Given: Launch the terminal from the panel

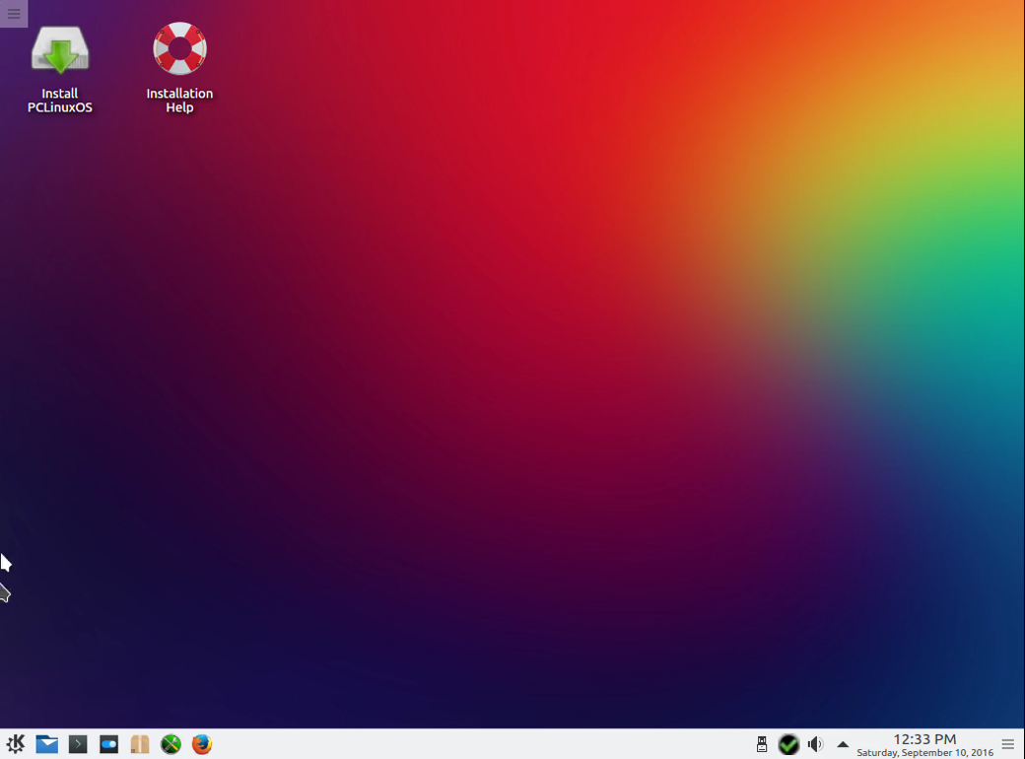Looking at the screenshot, I should (78, 744).
